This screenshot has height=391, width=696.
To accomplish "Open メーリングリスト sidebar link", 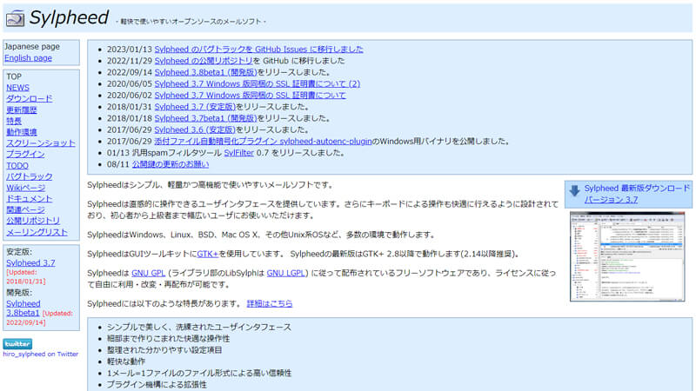I will (x=37, y=232).
